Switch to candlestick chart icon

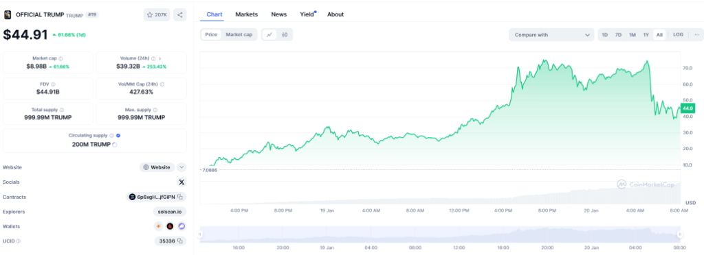click(x=285, y=34)
